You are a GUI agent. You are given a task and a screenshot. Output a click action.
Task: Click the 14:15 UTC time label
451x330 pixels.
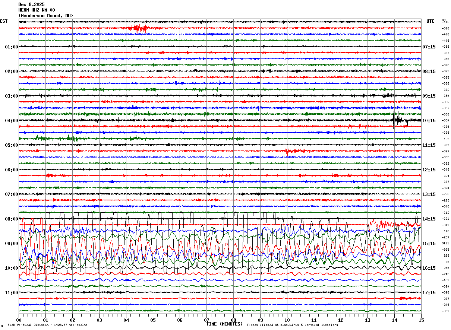click(x=429, y=219)
